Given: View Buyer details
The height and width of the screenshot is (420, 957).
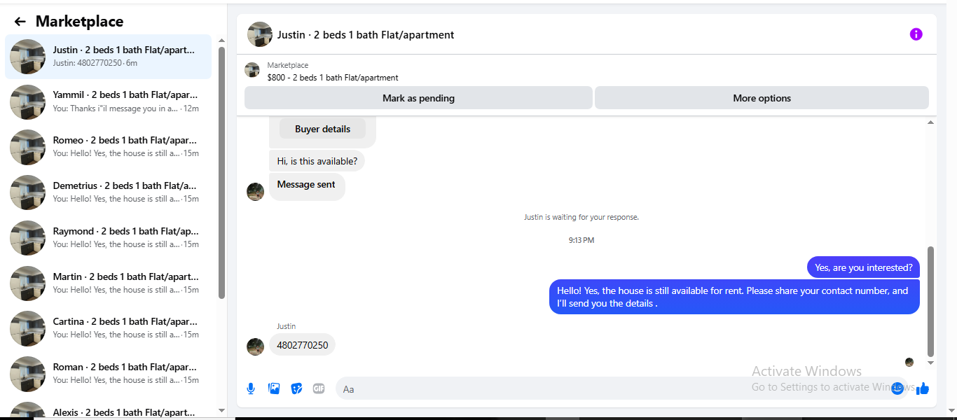Looking at the screenshot, I should pyautogui.click(x=322, y=129).
